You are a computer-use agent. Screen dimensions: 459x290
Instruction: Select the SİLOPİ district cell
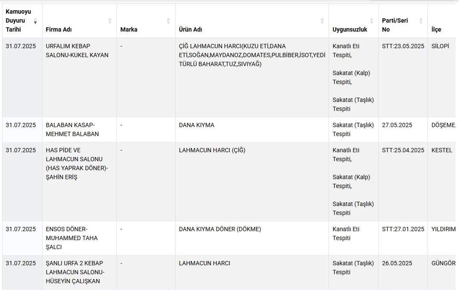point(440,46)
